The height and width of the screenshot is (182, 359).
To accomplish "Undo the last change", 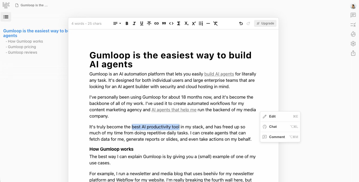I will point(241,23).
